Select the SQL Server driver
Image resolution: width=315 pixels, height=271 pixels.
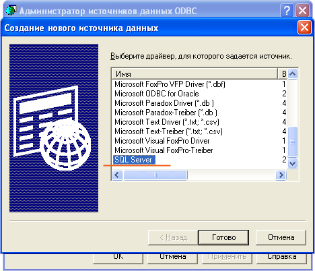point(134,160)
